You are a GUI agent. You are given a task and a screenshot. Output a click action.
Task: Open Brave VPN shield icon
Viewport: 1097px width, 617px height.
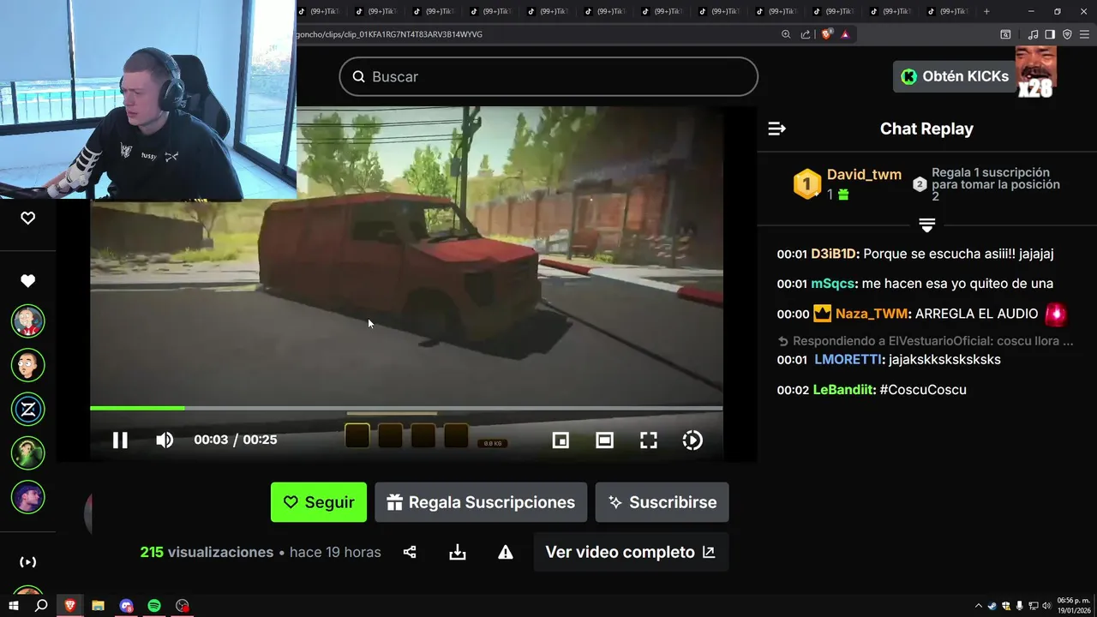[x=1067, y=34]
